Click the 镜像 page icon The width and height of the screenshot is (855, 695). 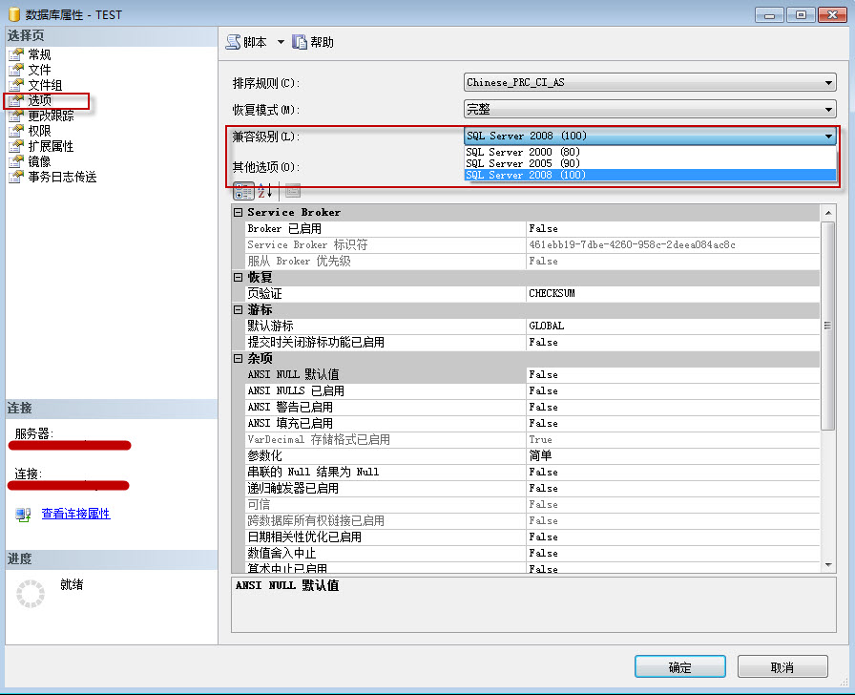tap(17, 161)
